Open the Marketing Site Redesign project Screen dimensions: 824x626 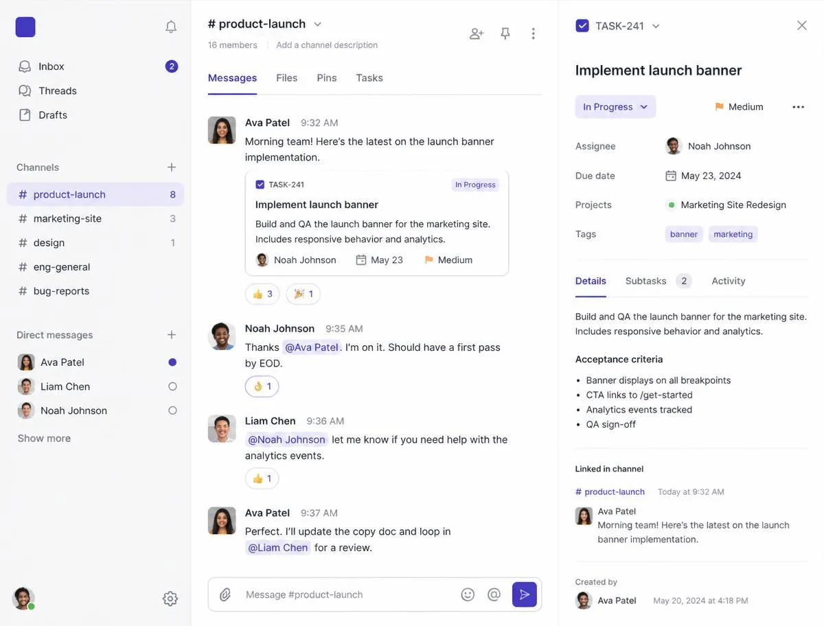[x=726, y=205]
